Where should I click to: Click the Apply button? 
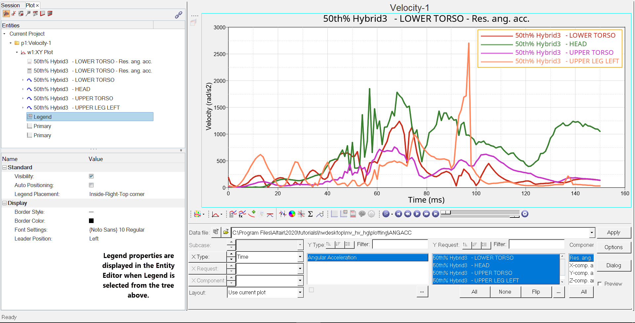tap(614, 232)
